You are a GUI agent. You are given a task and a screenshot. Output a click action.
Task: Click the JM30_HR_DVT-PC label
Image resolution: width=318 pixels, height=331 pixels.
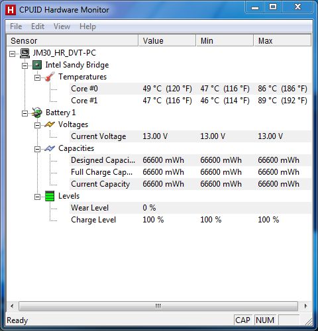point(64,53)
